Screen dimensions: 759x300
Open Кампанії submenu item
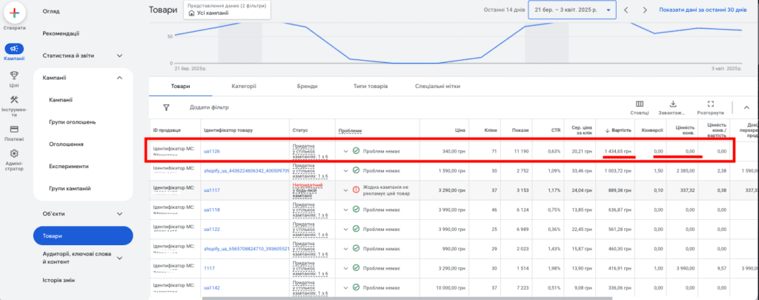[x=61, y=100]
